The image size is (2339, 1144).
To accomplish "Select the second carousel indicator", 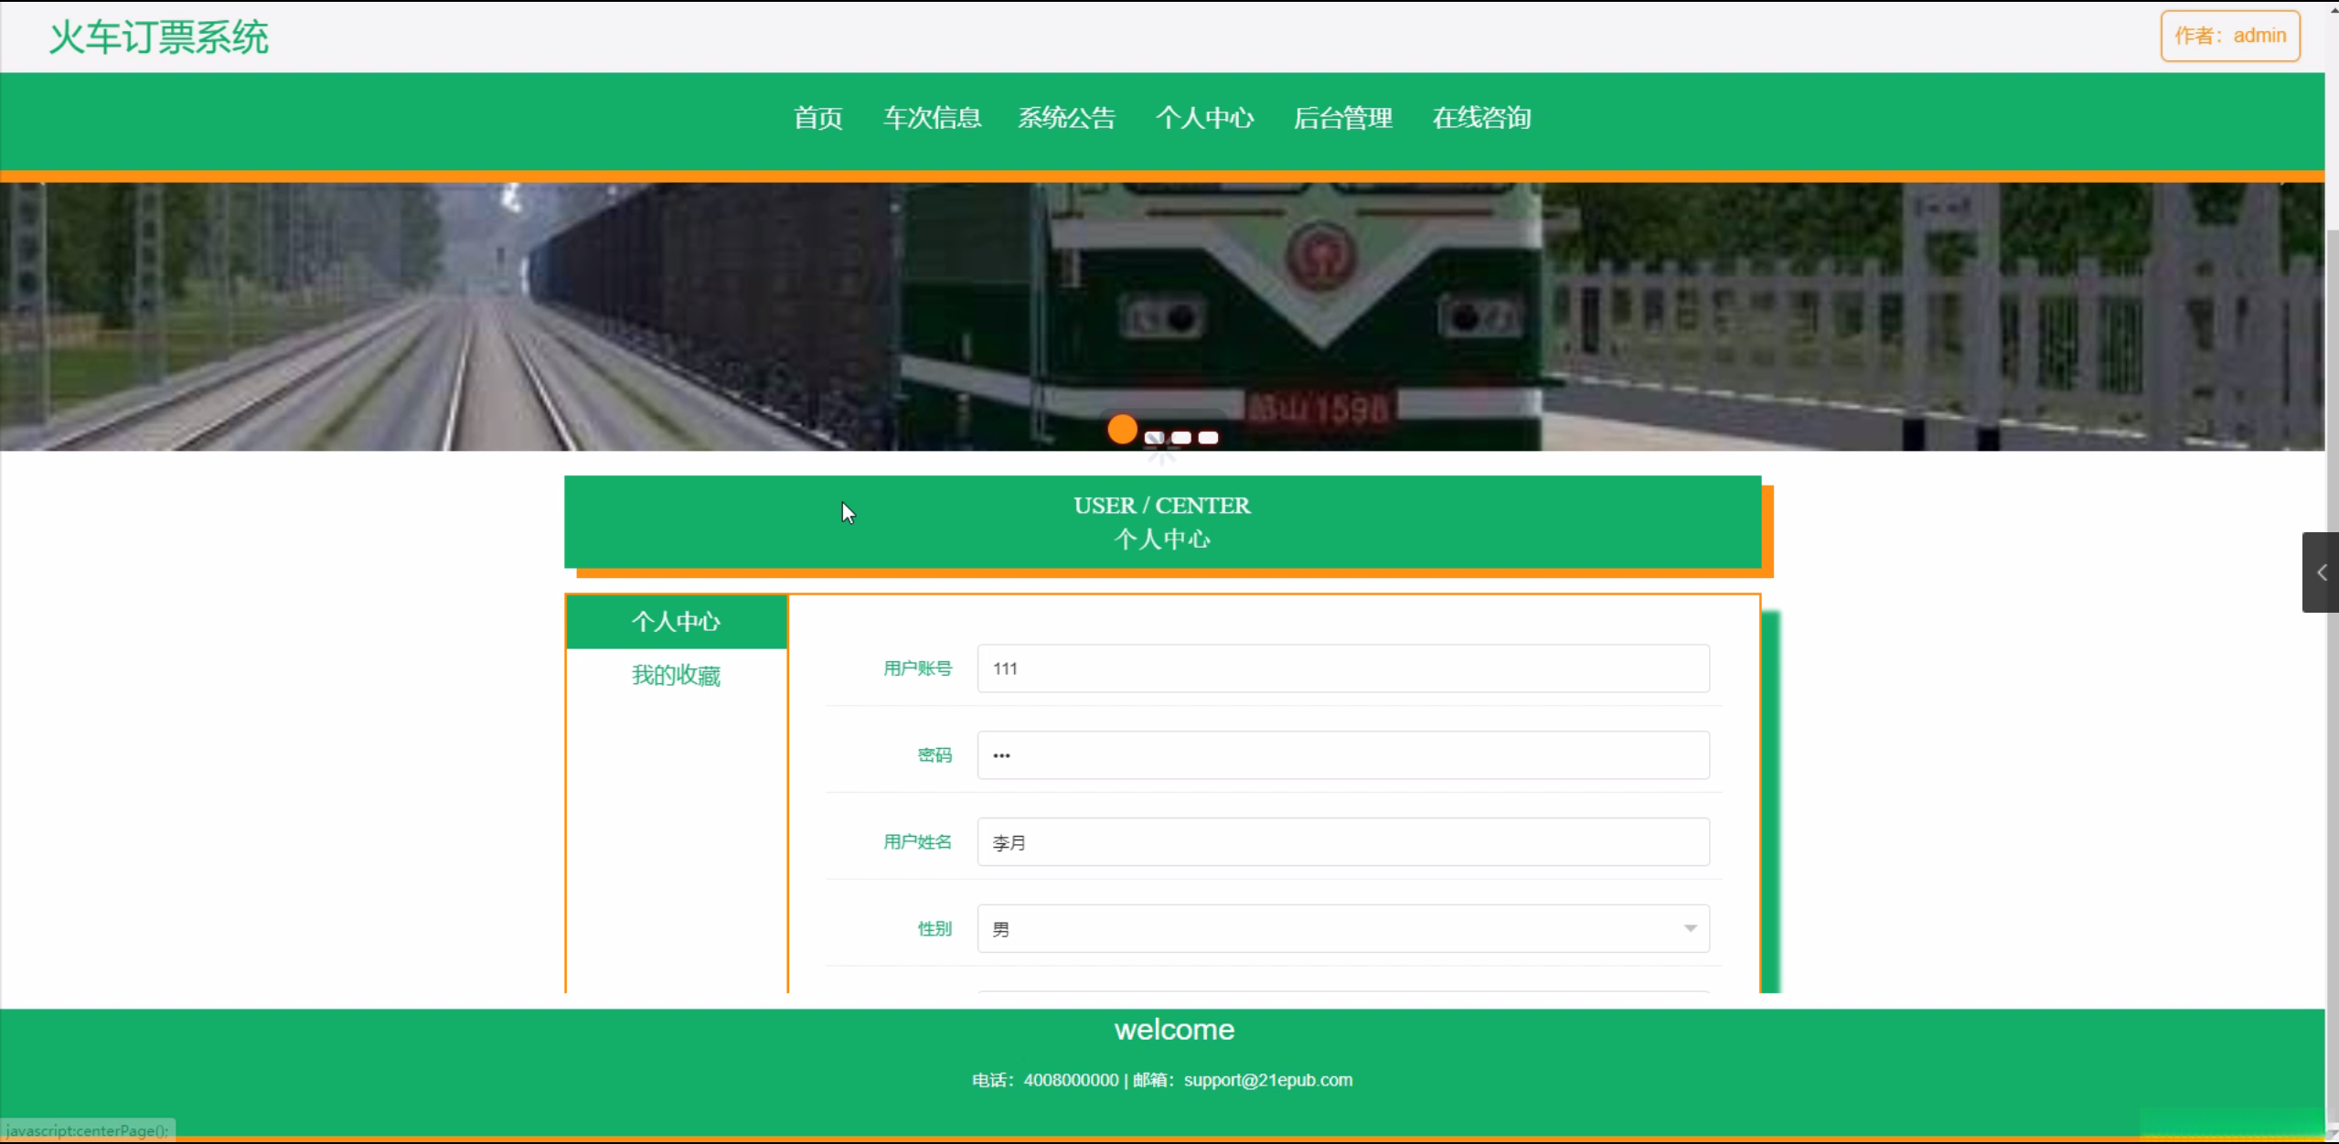I will point(1154,438).
